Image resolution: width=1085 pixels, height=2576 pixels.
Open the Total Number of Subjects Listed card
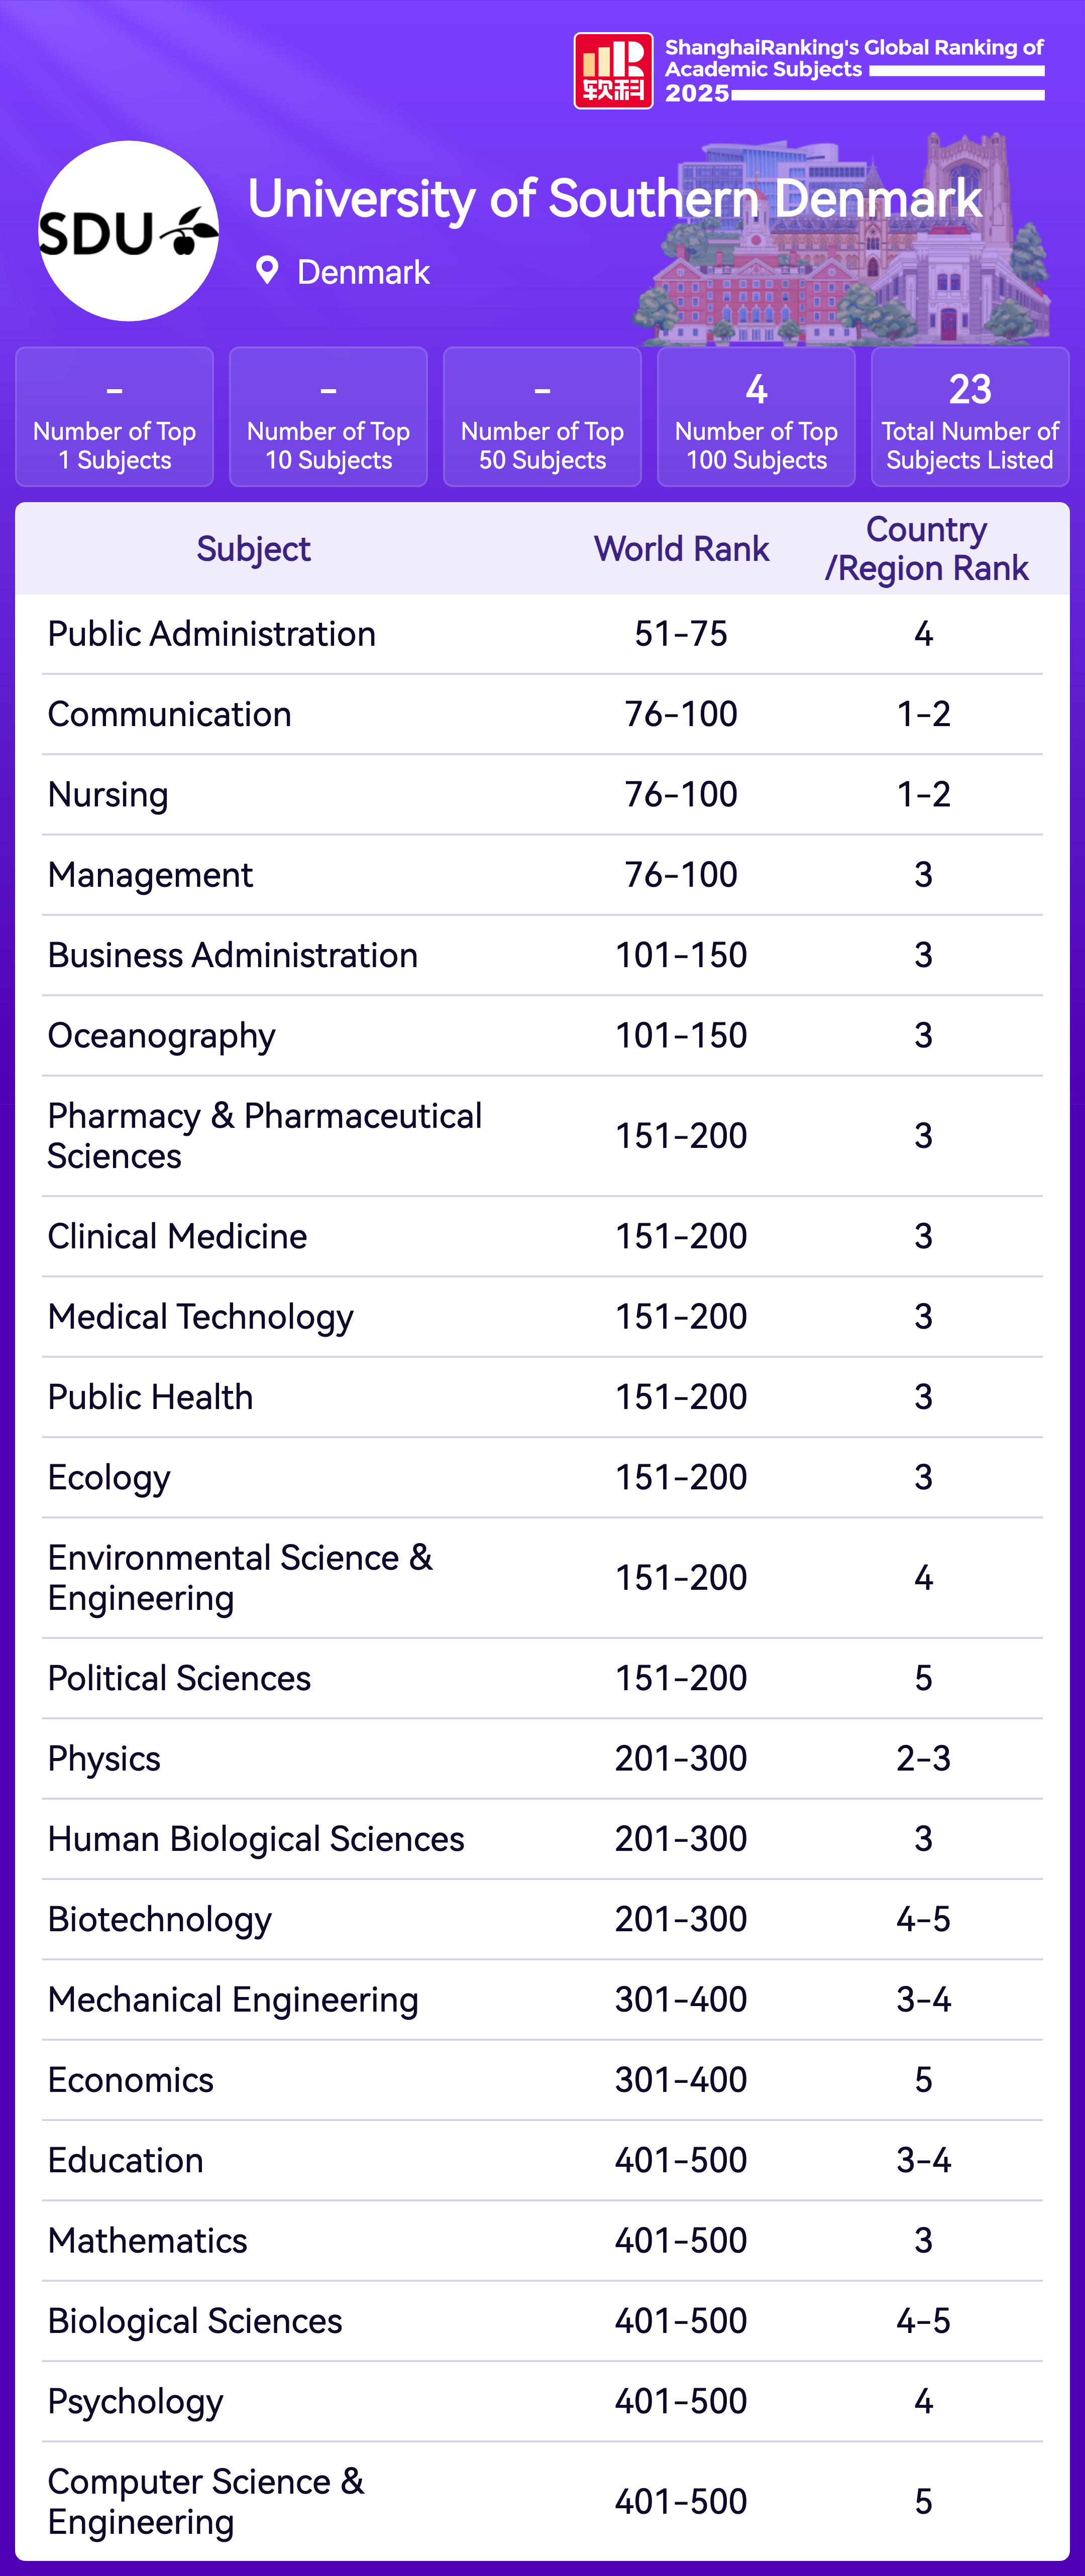point(969,417)
